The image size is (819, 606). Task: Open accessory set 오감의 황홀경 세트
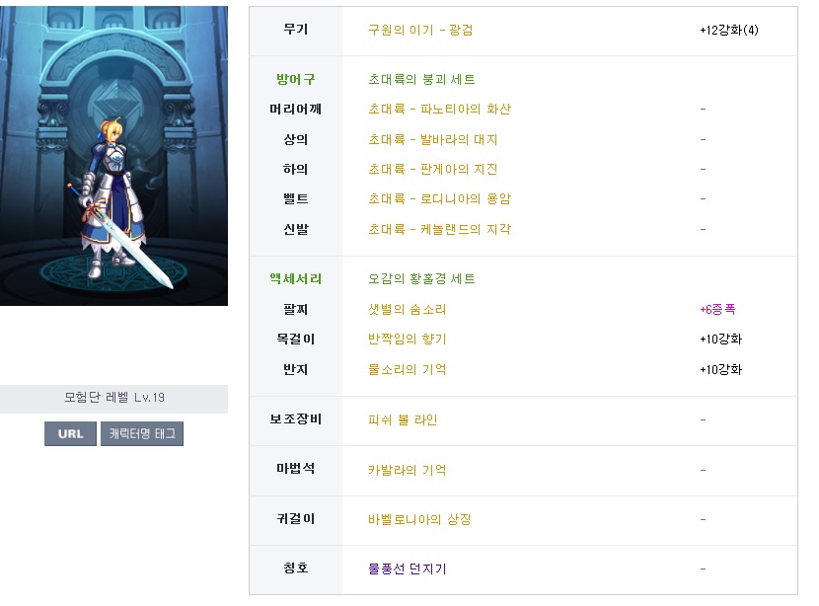[421, 279]
